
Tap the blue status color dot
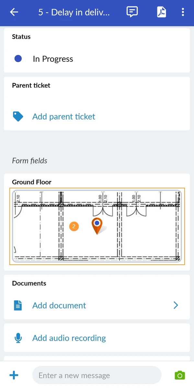point(18,59)
